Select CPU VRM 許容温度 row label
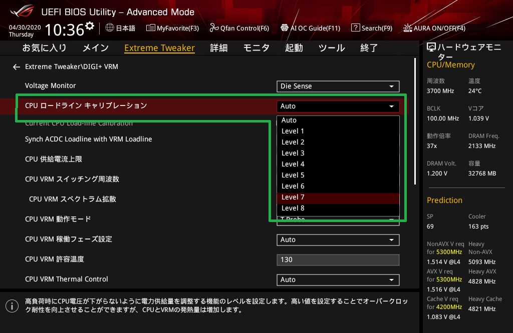Image resolution: width=513 pixels, height=333 pixels. [54, 259]
